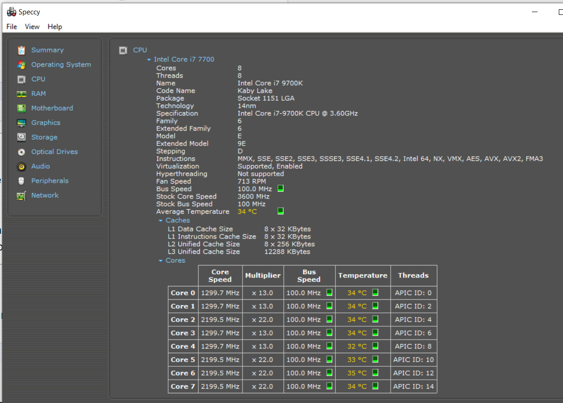Click the Specification value Intel Core i7-9700K CPU
This screenshot has height=403, width=563.
(298, 113)
